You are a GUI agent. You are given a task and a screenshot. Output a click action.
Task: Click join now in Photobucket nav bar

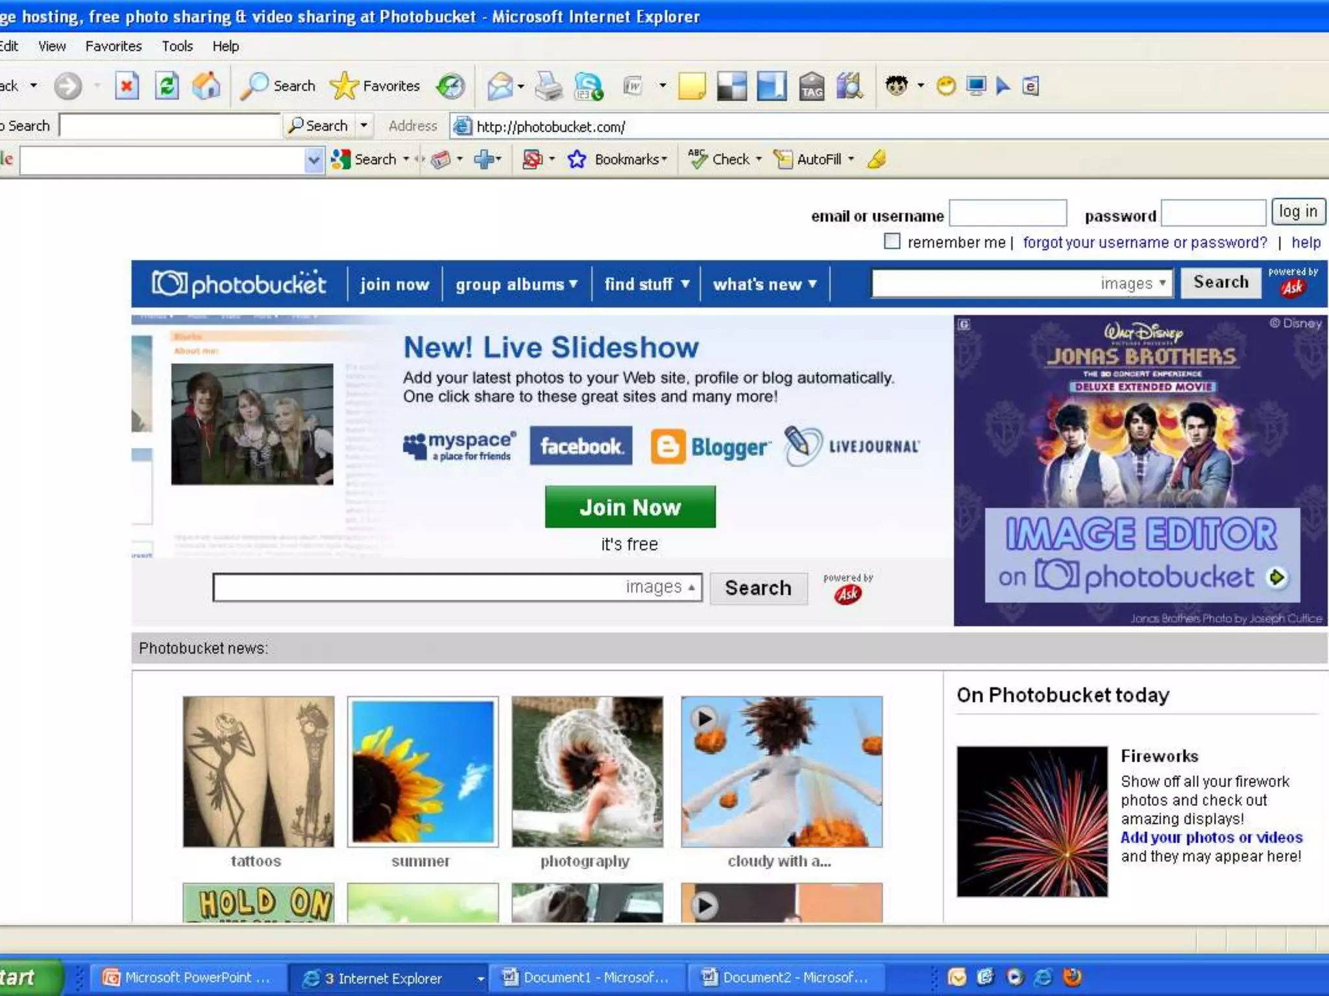pos(395,284)
